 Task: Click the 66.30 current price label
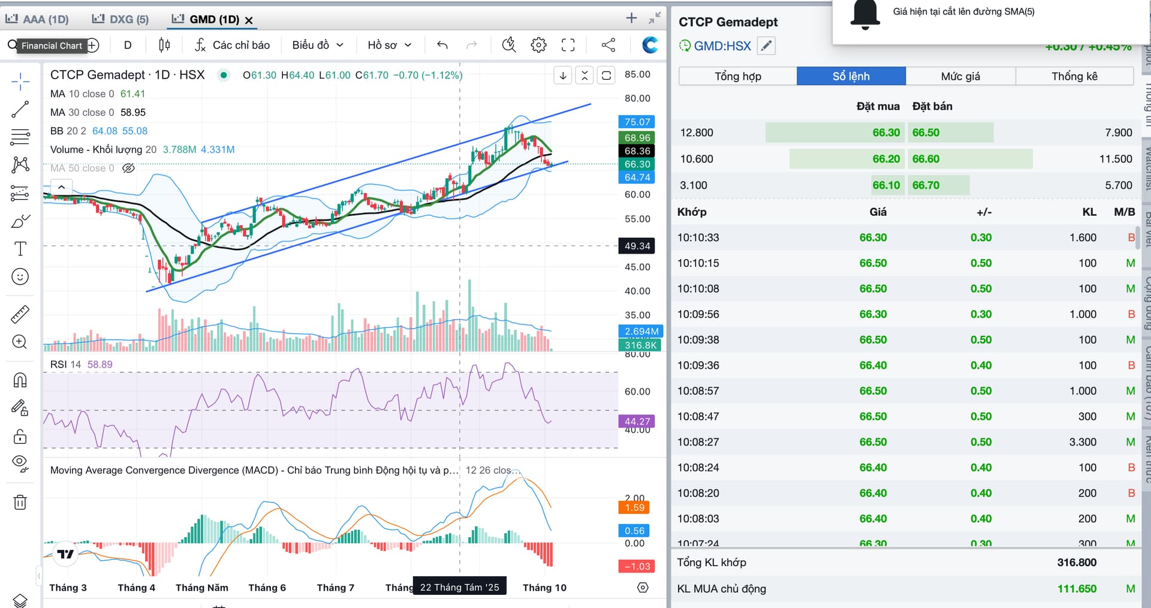637,164
